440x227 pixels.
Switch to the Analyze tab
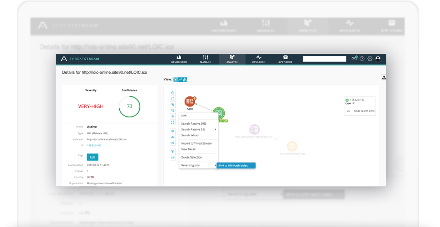tap(232, 59)
